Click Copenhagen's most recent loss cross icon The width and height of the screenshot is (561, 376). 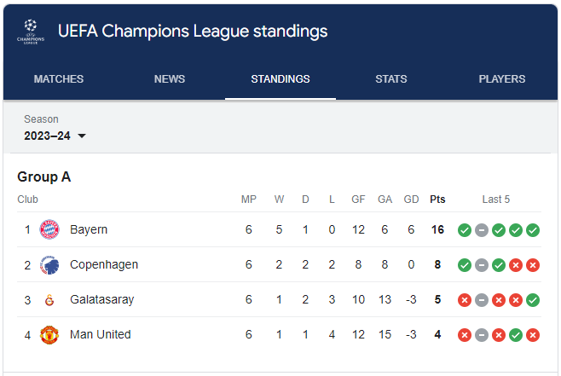(x=533, y=265)
